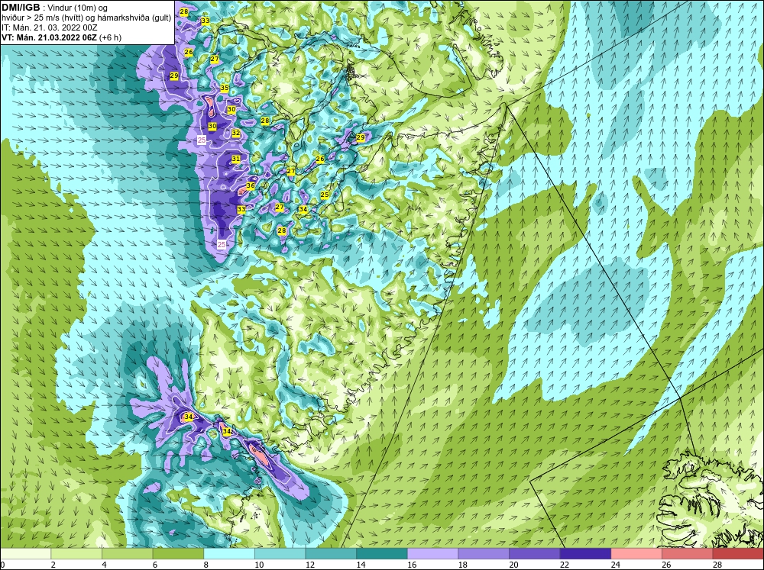The image size is (764, 570).
Task: Click the 'IT: Mán. 21. 03. 2022 00Z' line
Action: point(50,27)
